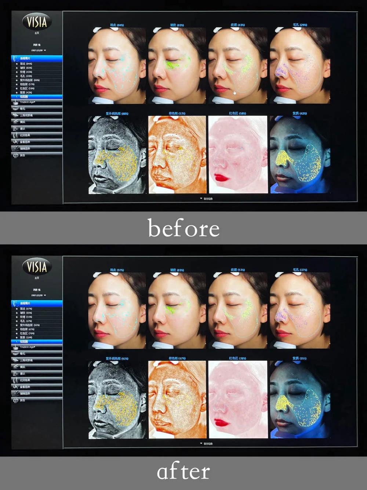Select the highlighted 缩览图 entry in the before screen
This screenshot has height=490, width=367.
(x=37, y=97)
